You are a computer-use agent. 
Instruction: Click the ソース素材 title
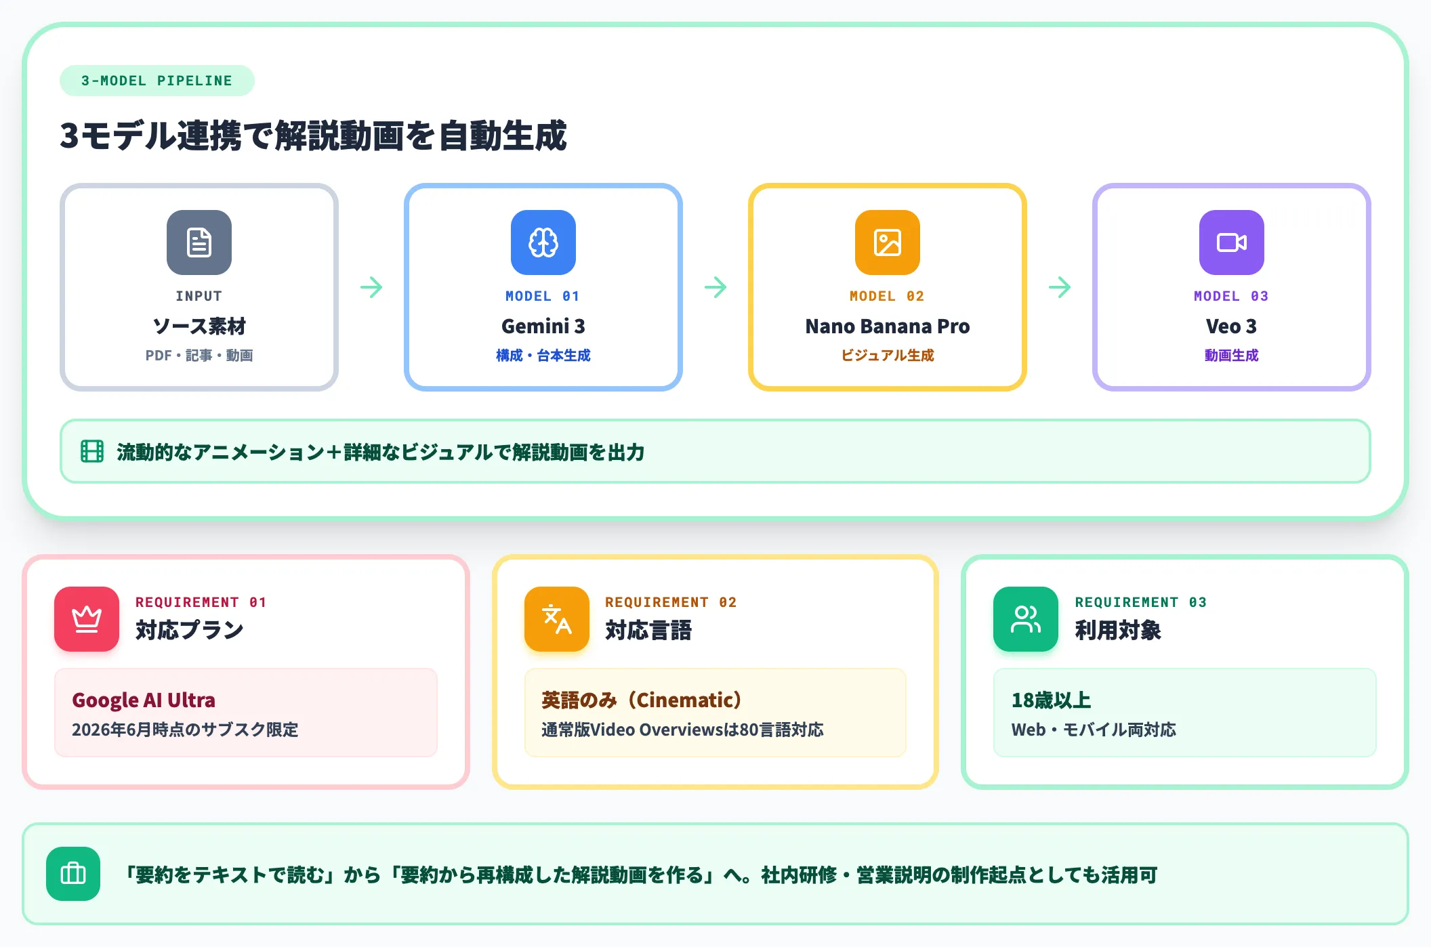click(x=199, y=326)
